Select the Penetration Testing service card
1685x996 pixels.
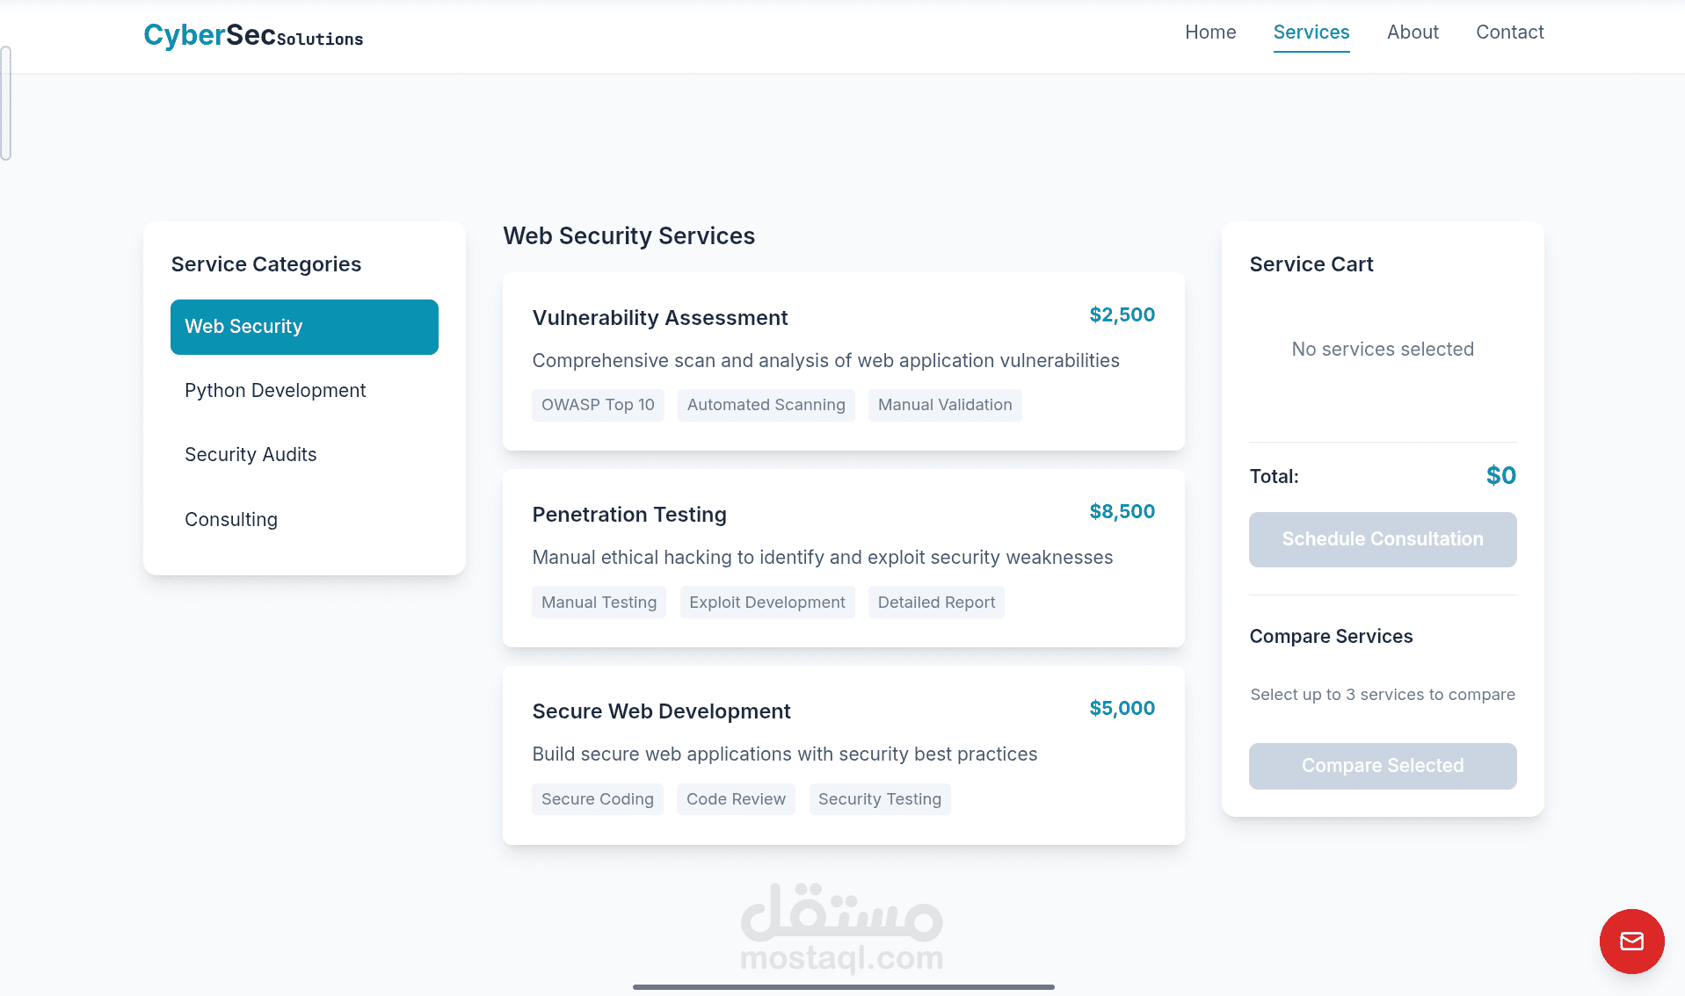point(843,558)
